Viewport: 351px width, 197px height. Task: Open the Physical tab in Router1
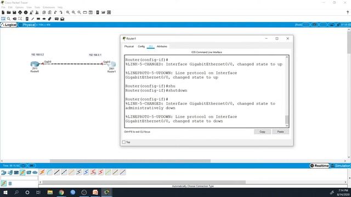129,47
